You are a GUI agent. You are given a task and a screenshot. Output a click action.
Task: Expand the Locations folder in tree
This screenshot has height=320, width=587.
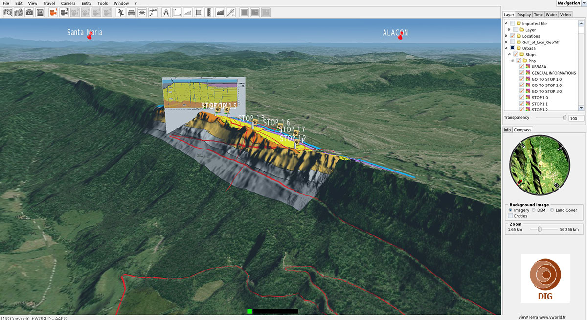click(x=506, y=36)
